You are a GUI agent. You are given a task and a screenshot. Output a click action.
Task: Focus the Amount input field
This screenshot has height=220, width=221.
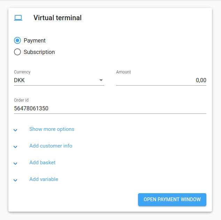(161, 80)
